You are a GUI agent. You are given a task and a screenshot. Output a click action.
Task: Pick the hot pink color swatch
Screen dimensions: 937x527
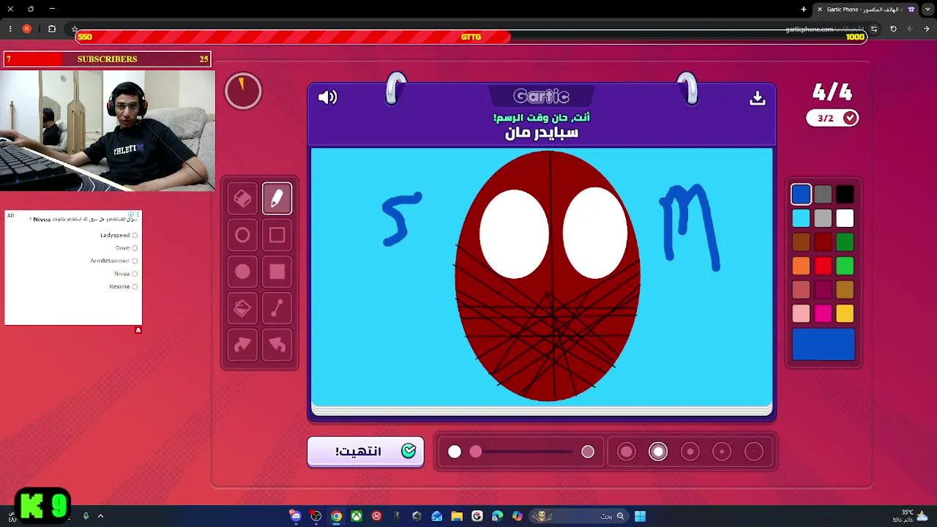[823, 313]
